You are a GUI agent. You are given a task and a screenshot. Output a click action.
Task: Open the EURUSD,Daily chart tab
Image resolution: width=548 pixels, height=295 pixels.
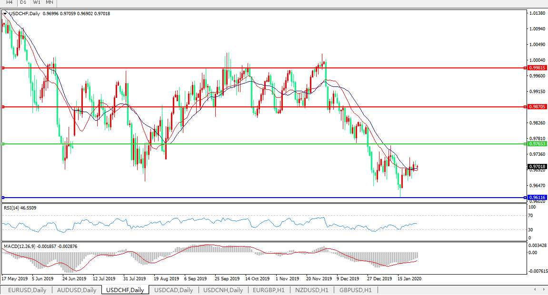click(26, 290)
